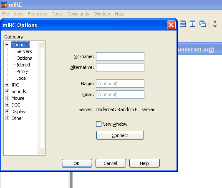222x188 pixels.
Task: Enable the New window checkbox
Action: click(x=98, y=124)
